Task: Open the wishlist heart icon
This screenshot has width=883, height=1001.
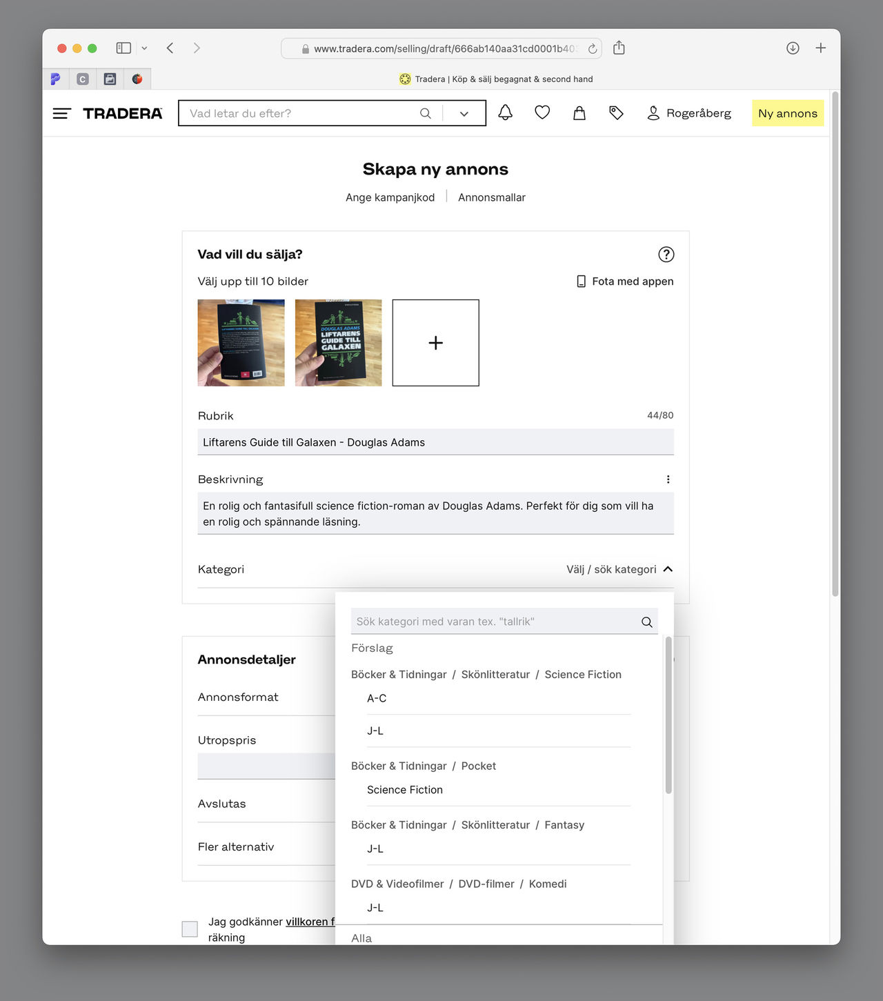Action: click(x=542, y=112)
